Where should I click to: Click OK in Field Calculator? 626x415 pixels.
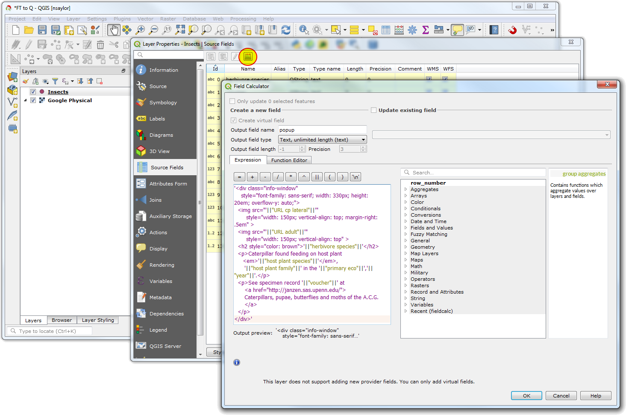point(526,396)
